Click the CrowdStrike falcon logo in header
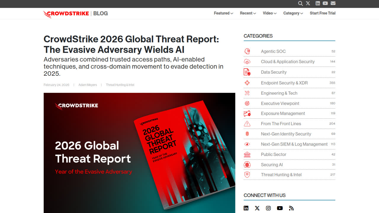The width and height of the screenshot is (379, 213). tap(66, 14)
